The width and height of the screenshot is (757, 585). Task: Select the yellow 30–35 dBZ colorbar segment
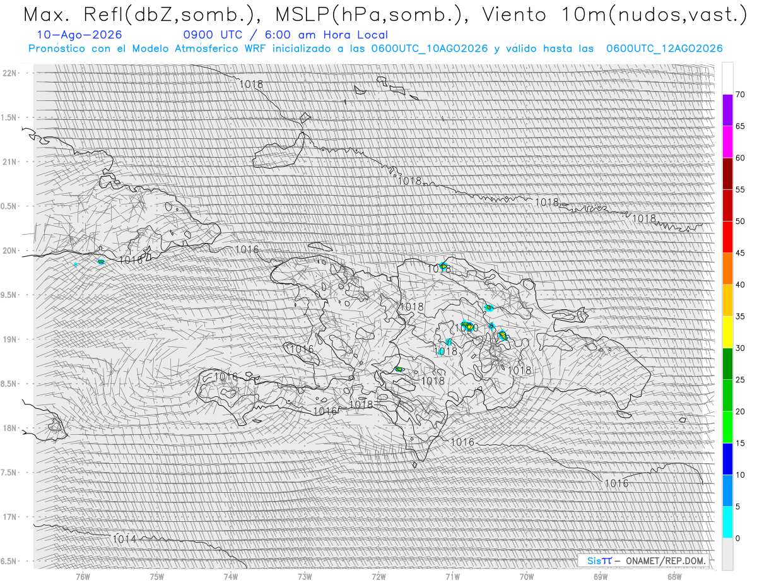coord(728,332)
